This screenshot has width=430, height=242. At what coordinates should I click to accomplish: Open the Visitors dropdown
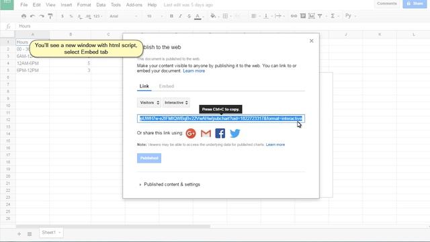[x=149, y=103]
